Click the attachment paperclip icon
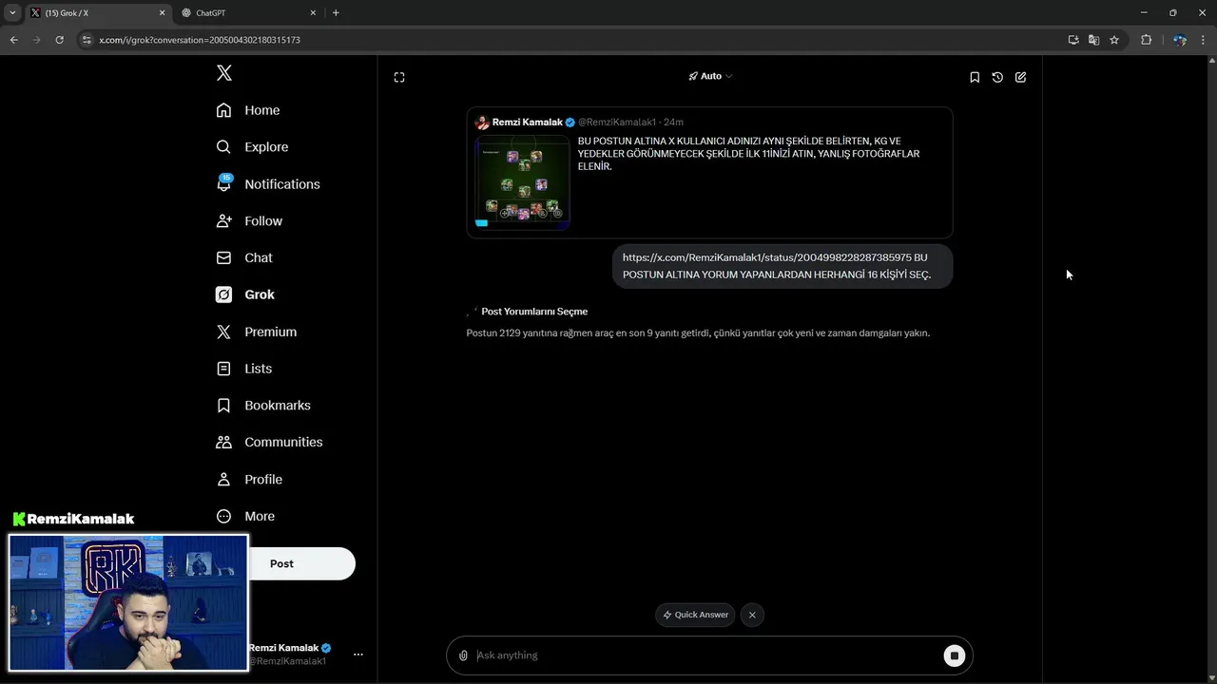Image resolution: width=1217 pixels, height=684 pixels. pos(463,655)
